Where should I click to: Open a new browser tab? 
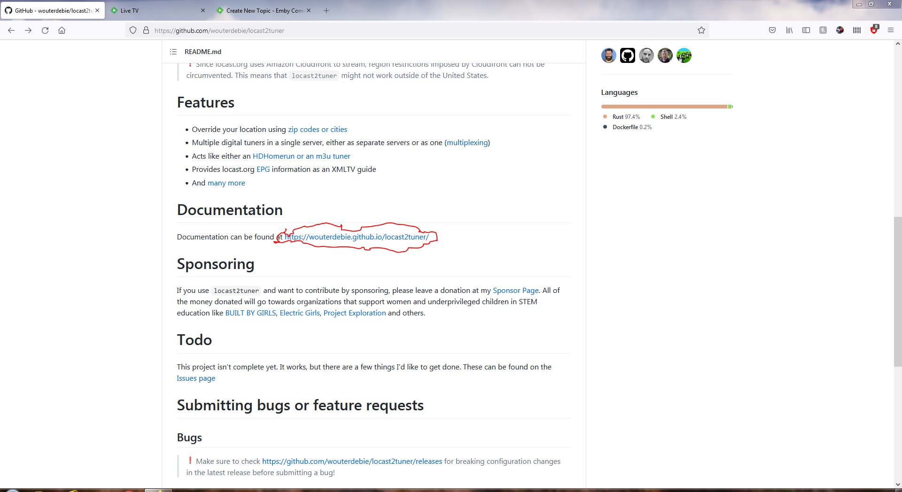(326, 10)
